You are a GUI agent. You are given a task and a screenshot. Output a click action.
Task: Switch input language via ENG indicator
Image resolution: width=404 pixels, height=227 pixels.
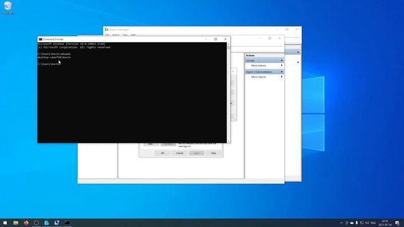(x=373, y=223)
